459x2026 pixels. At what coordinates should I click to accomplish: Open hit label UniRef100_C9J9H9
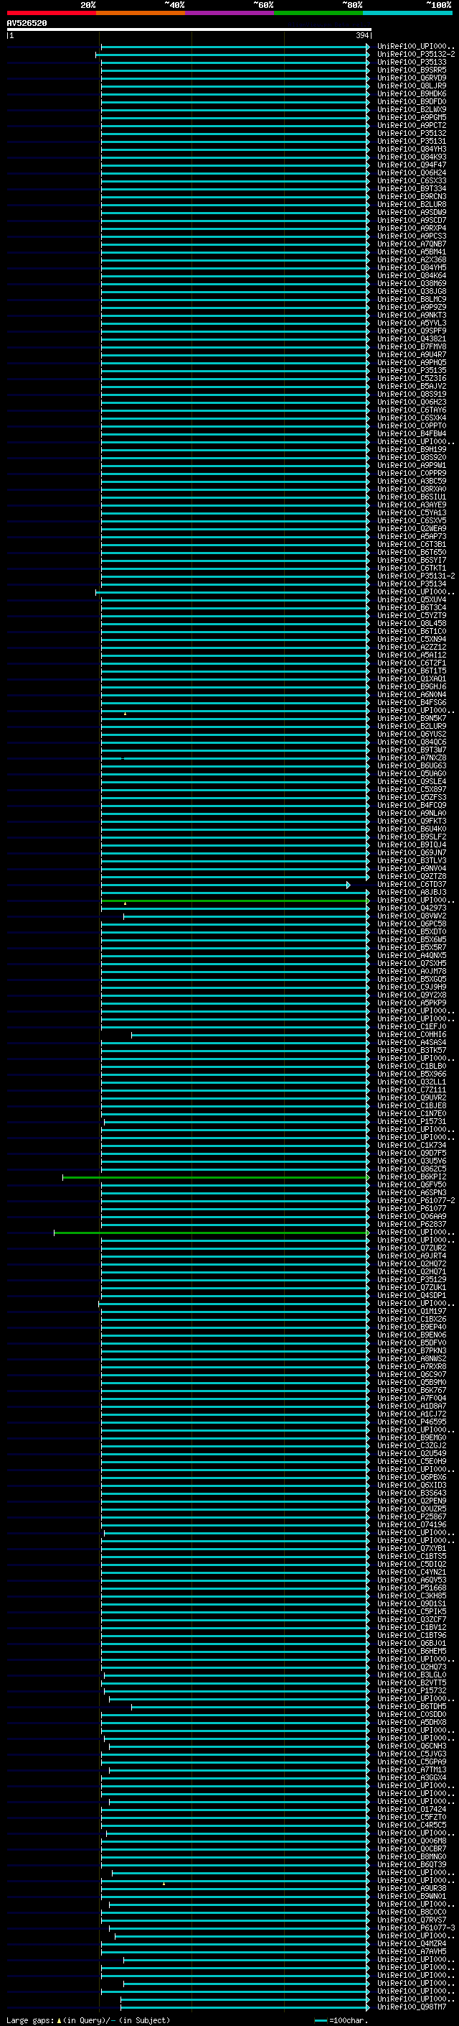(412, 987)
